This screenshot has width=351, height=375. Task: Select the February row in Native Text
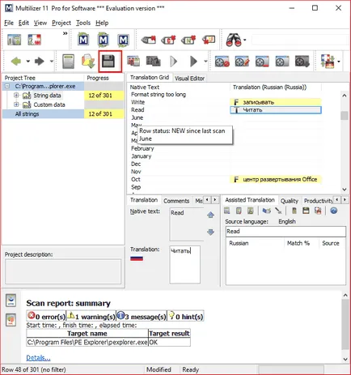pos(179,148)
